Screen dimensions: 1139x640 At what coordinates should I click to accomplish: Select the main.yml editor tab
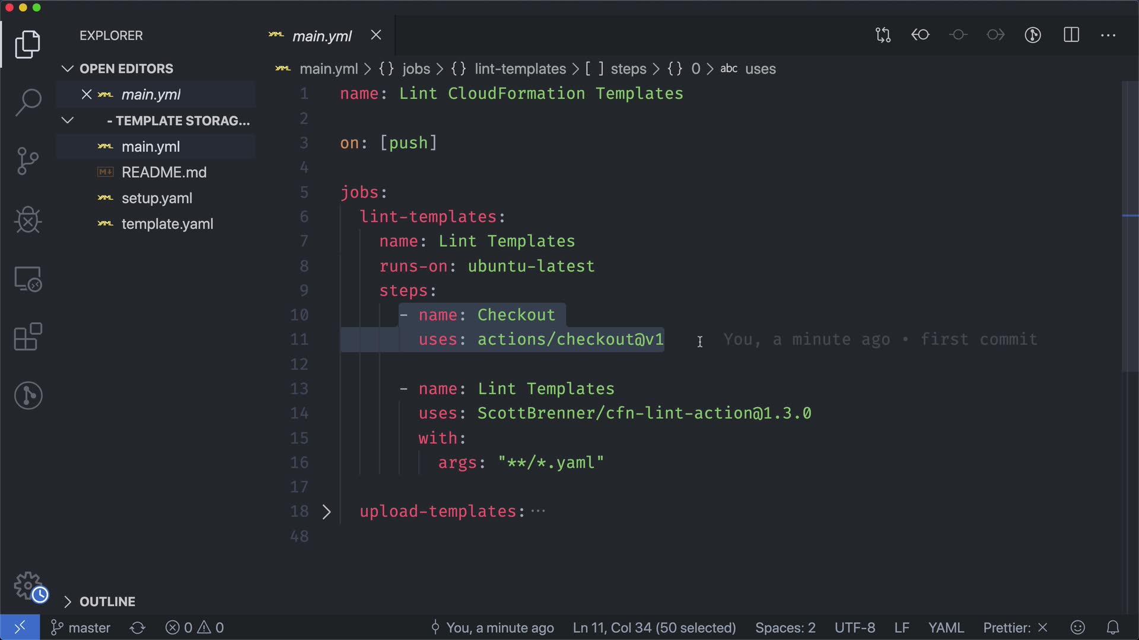pyautogui.click(x=322, y=36)
